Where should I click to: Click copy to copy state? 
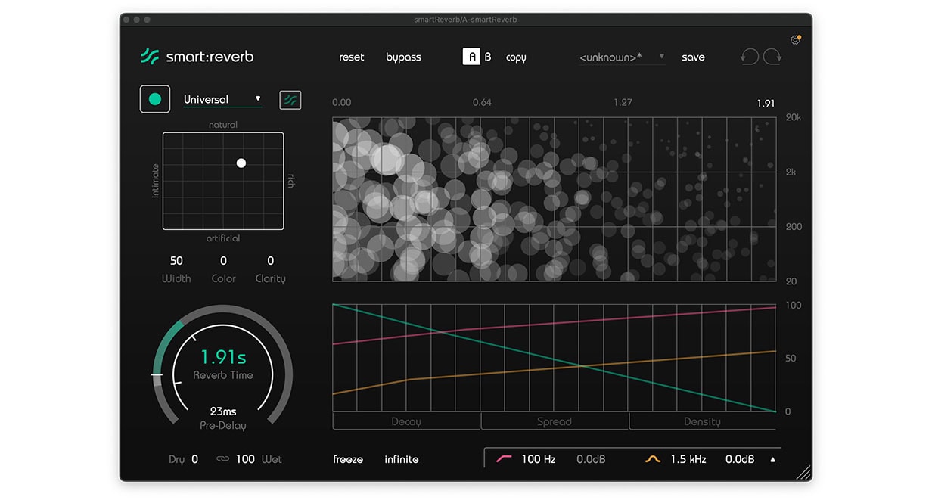[x=516, y=57]
